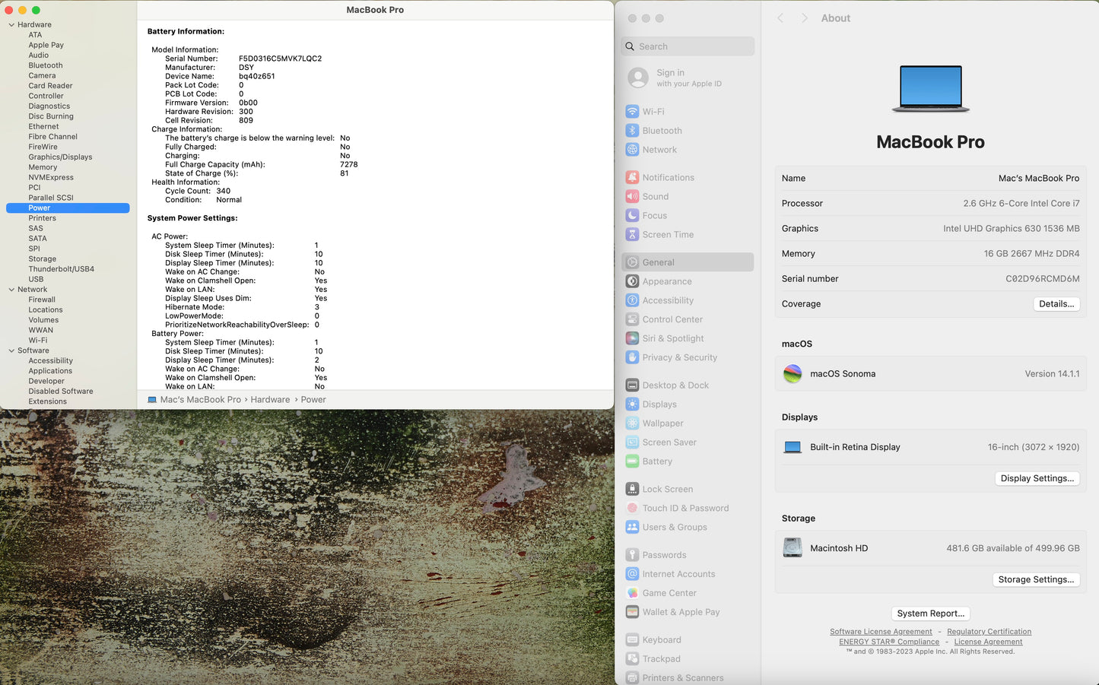Open Display Settings button

pos(1037,478)
